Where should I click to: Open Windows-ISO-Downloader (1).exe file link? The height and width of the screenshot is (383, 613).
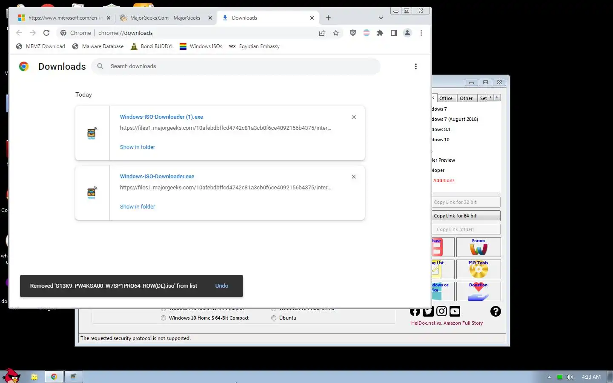click(161, 117)
